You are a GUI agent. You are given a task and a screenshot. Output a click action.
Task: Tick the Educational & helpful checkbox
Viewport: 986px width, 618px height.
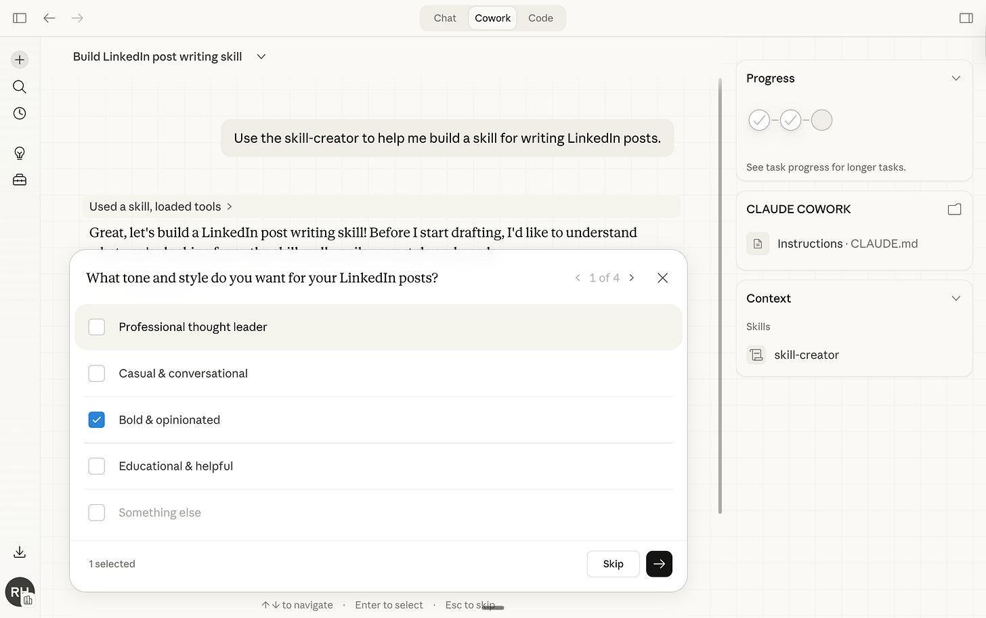[x=96, y=466]
